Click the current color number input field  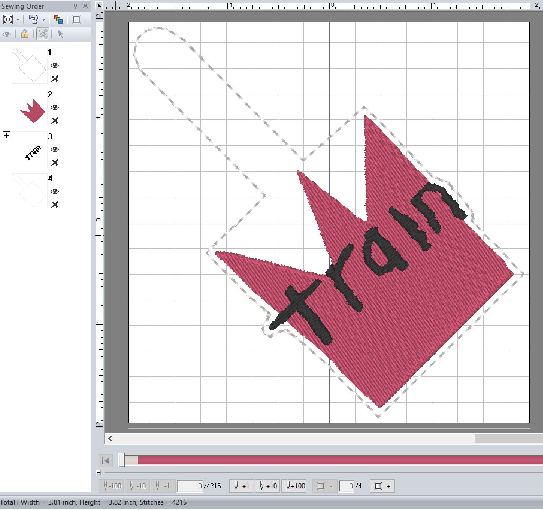pos(347,486)
